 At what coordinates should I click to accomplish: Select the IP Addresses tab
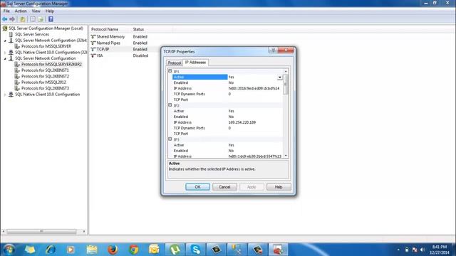195,63
